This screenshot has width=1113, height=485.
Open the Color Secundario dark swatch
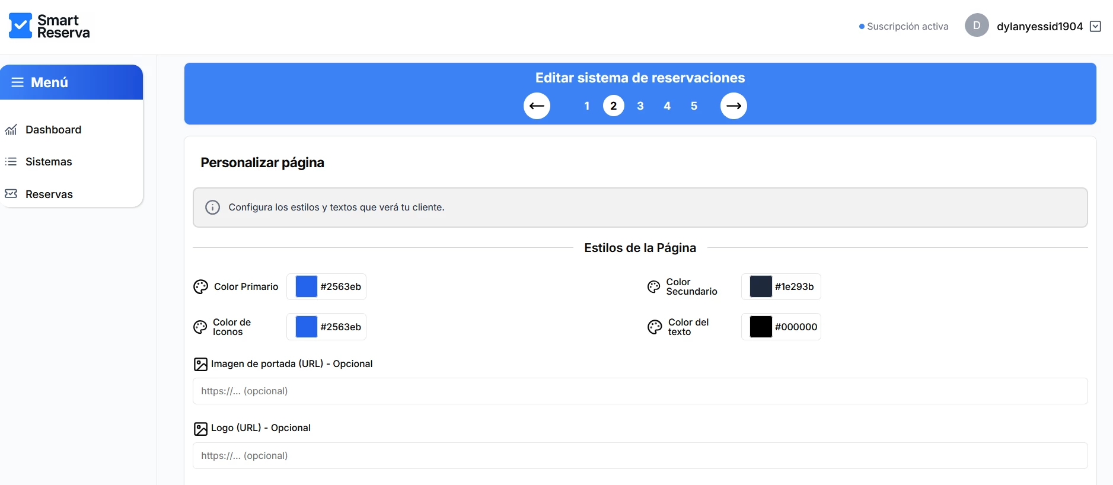(761, 286)
